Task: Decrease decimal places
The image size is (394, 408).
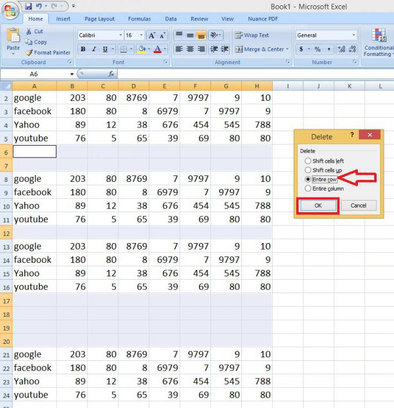Action: point(353,49)
